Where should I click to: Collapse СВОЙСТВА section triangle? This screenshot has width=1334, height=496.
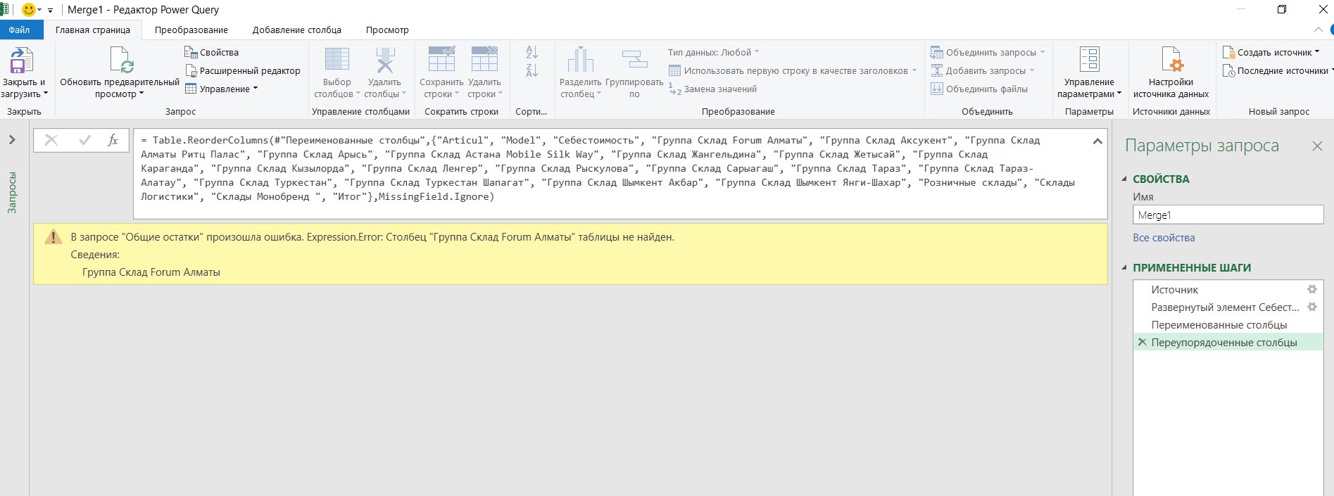[1125, 179]
